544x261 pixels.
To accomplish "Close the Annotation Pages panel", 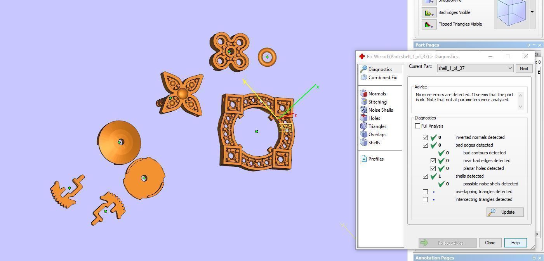I will (x=539, y=258).
